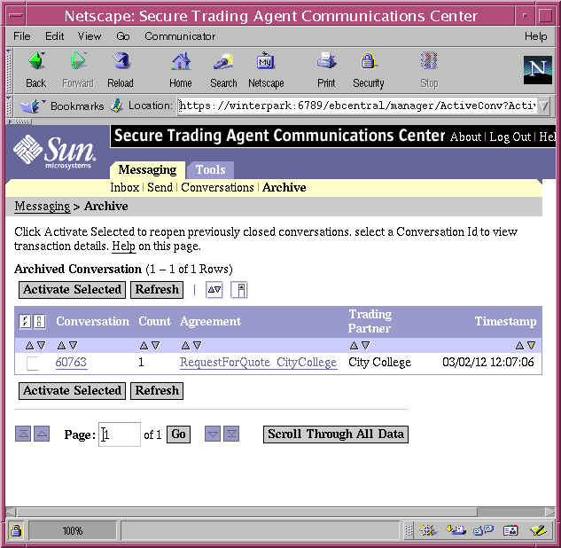Sort Agreement column descending
Image resolution: width=561 pixels, height=548 pixels.
tap(197, 346)
